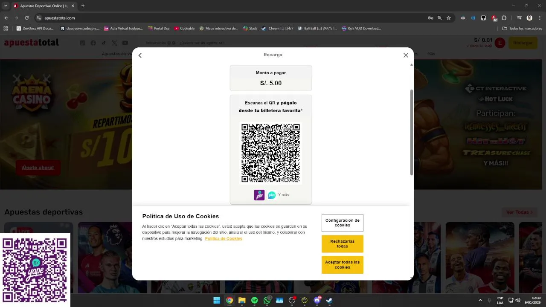Open Slack bookmark
Image resolution: width=546 pixels, height=307 pixels.
[250, 29]
